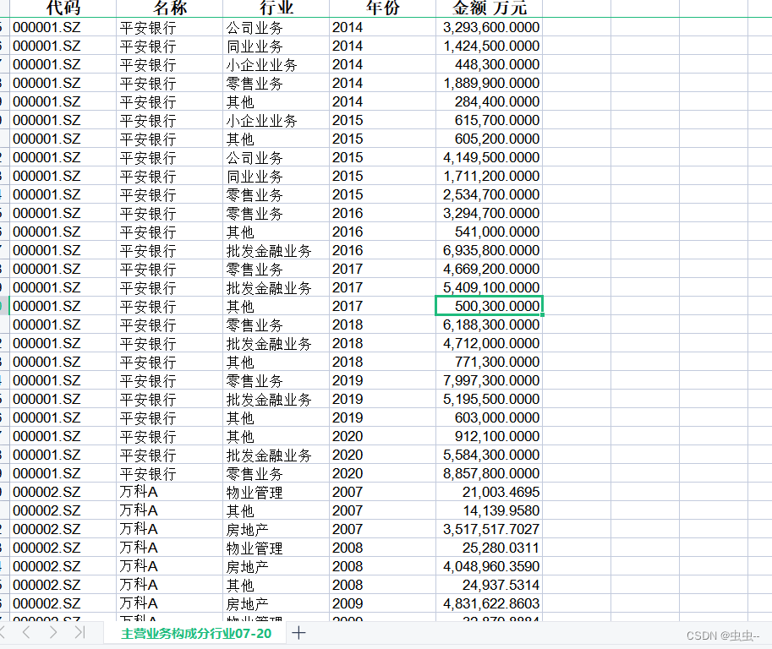This screenshot has height=649, width=772.
Task: Select 房地产 cell in 2009 row
Action: 276,603
